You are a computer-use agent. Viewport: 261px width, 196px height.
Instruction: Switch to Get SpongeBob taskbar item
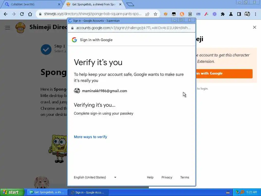(47, 192)
